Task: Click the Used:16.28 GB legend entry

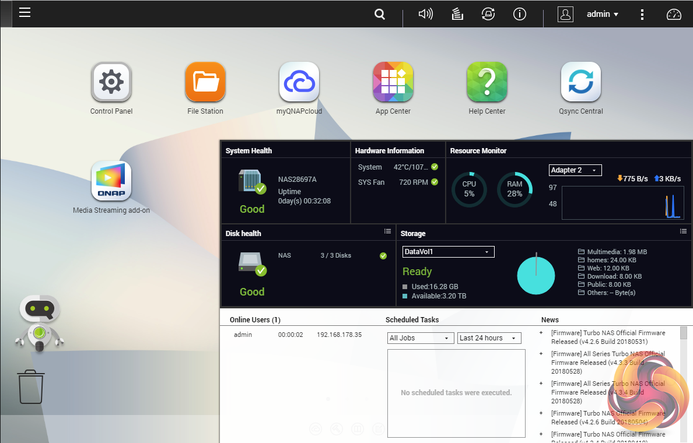Action: click(430, 287)
